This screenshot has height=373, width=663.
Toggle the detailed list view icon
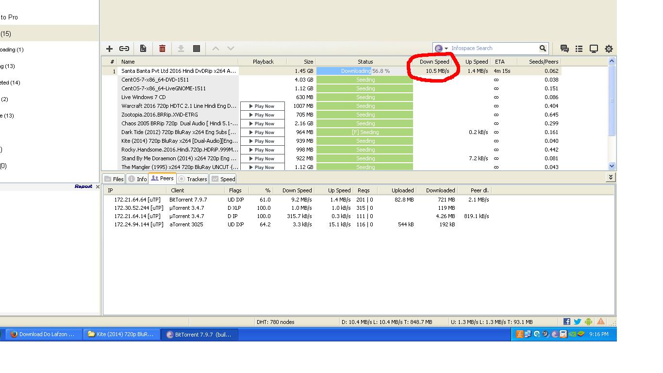(x=579, y=49)
